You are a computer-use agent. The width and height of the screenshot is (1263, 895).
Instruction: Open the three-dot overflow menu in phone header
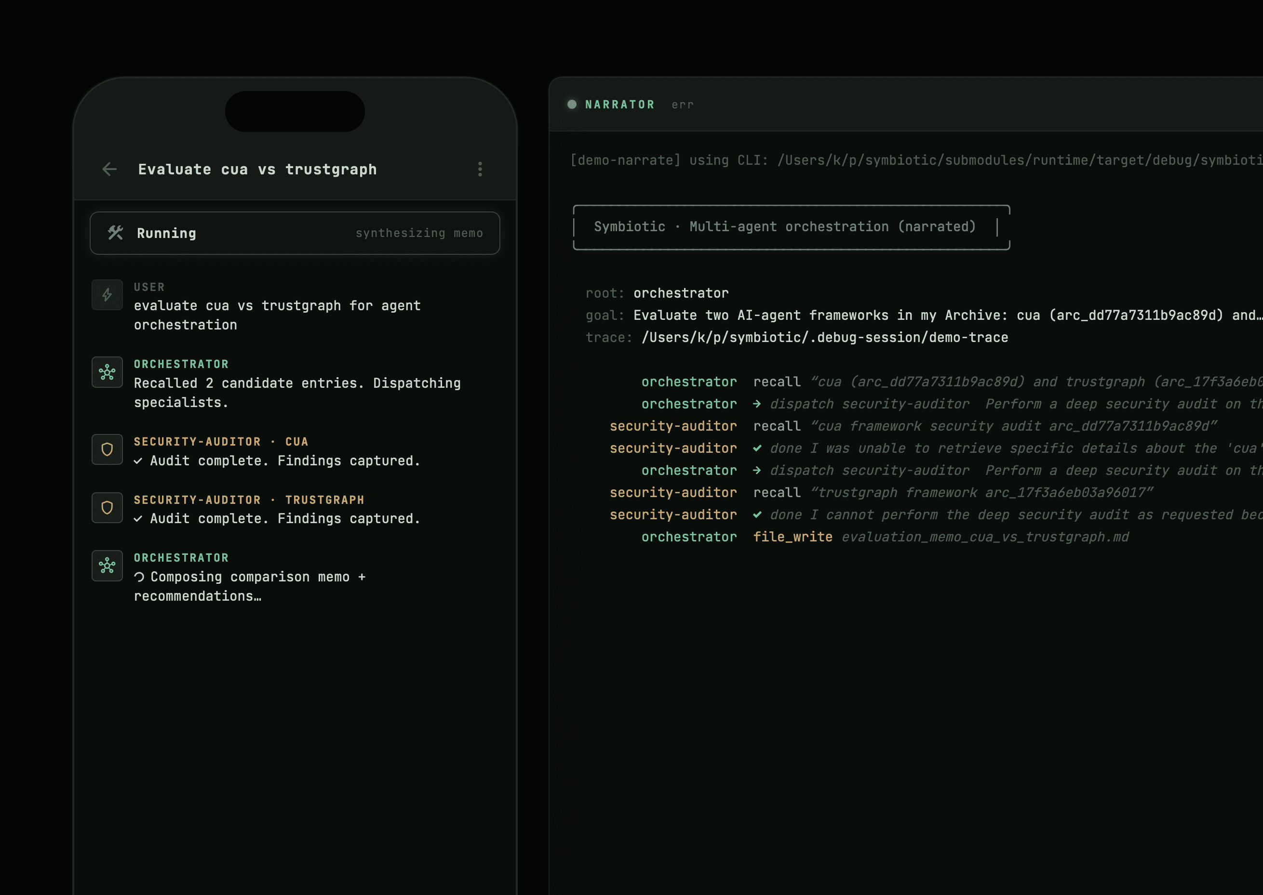click(x=480, y=169)
